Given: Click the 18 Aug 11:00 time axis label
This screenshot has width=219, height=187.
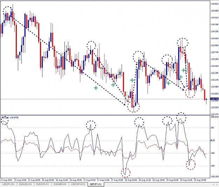Looking at the screenshot, I should tap(145, 180).
